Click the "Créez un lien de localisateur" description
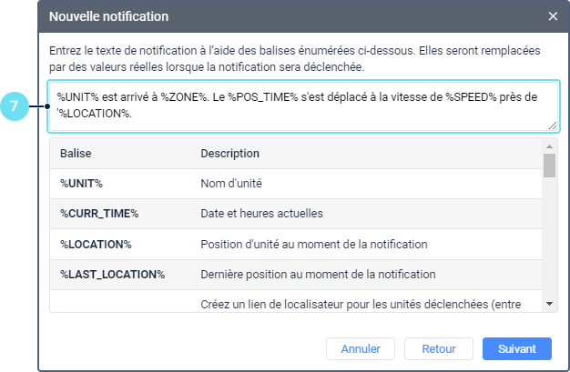Viewport: 570px width, 372px height. [x=361, y=303]
